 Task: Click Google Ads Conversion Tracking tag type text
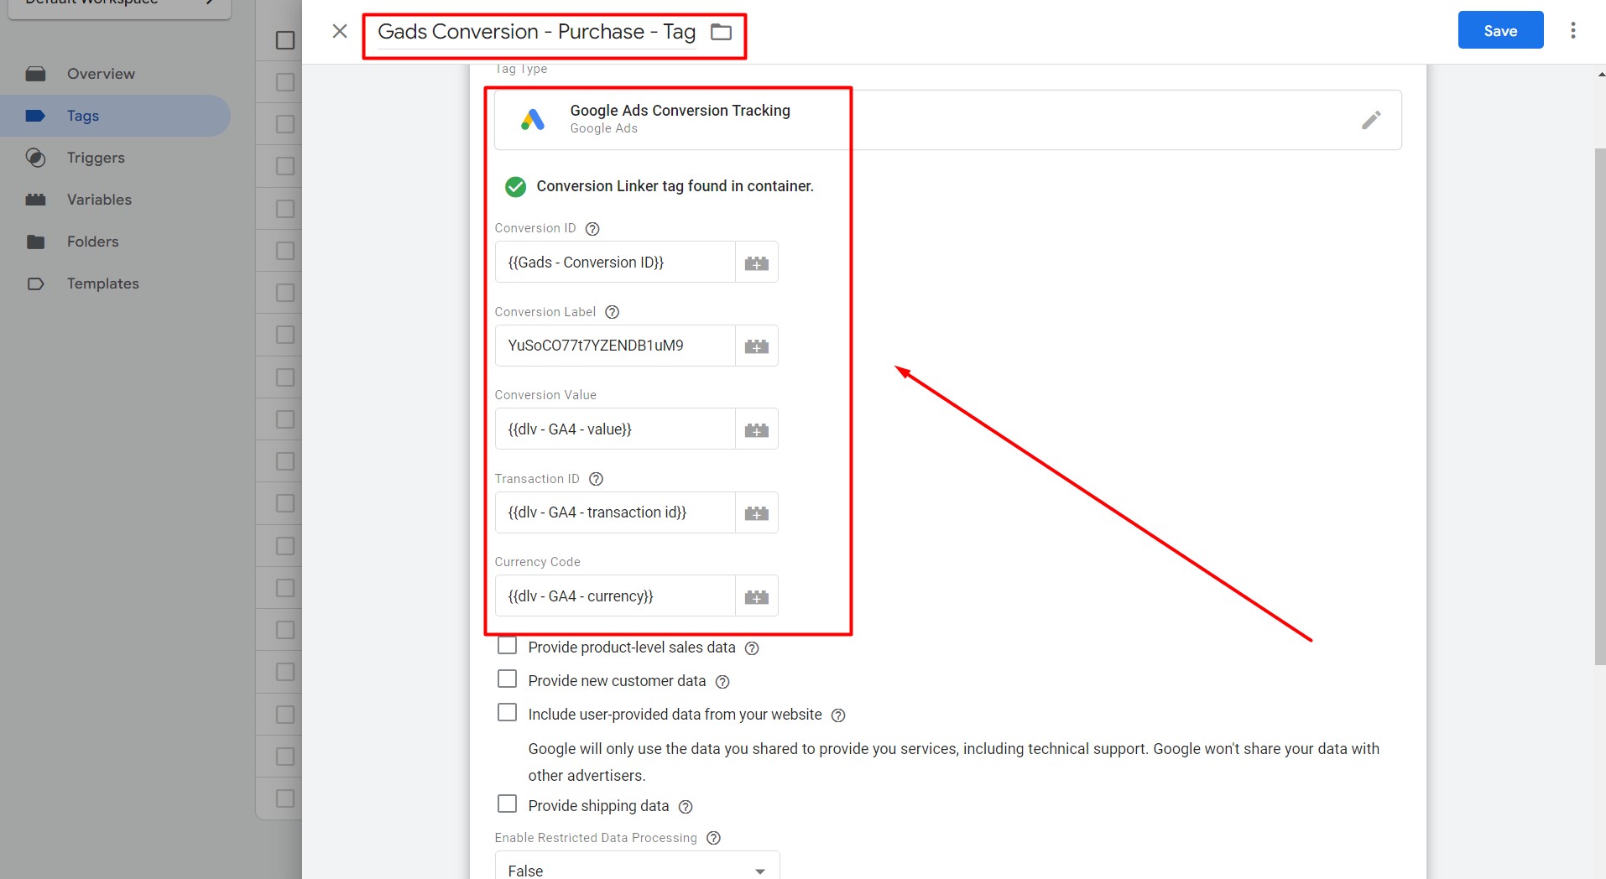pyautogui.click(x=680, y=111)
